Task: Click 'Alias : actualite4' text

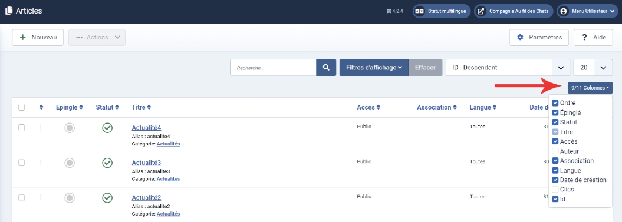Action: tap(151, 137)
